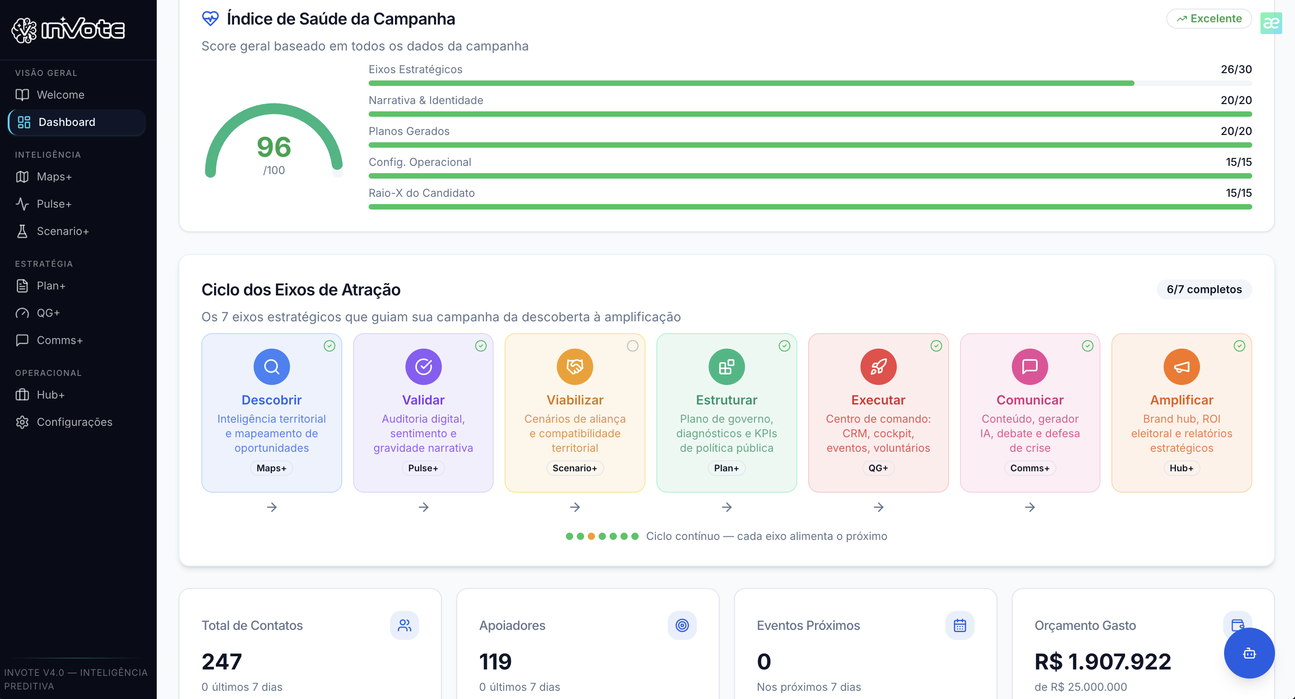The height and width of the screenshot is (699, 1295).
Task: Click the QG+ tag on Executar card
Action: point(878,468)
